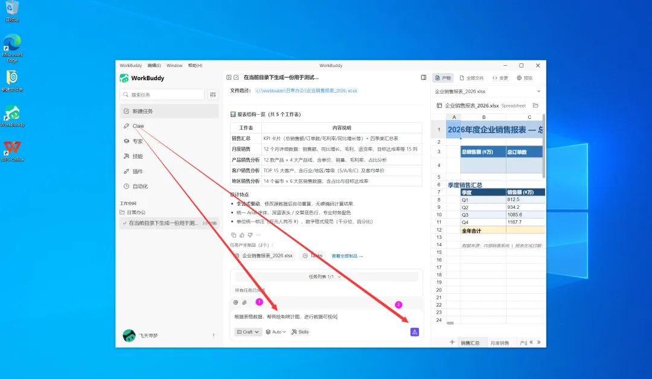
Task: Select the 月度销售 sheet tab
Action: (x=499, y=343)
